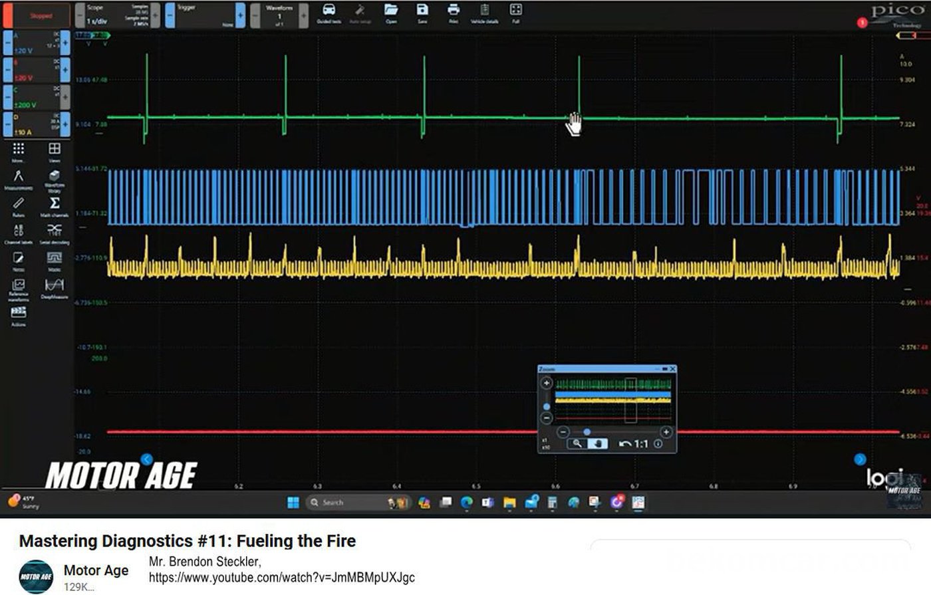Select zoom magnifier mode in Zoom window
Image resolution: width=931 pixels, height=595 pixels.
577,443
